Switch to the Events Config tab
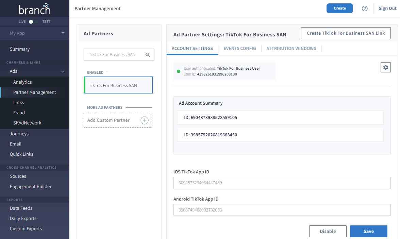 (240, 49)
